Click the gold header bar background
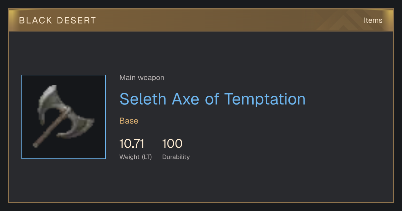 click(201, 20)
